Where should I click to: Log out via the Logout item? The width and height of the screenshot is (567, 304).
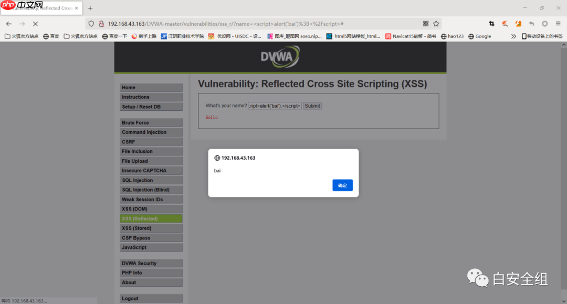(x=151, y=298)
